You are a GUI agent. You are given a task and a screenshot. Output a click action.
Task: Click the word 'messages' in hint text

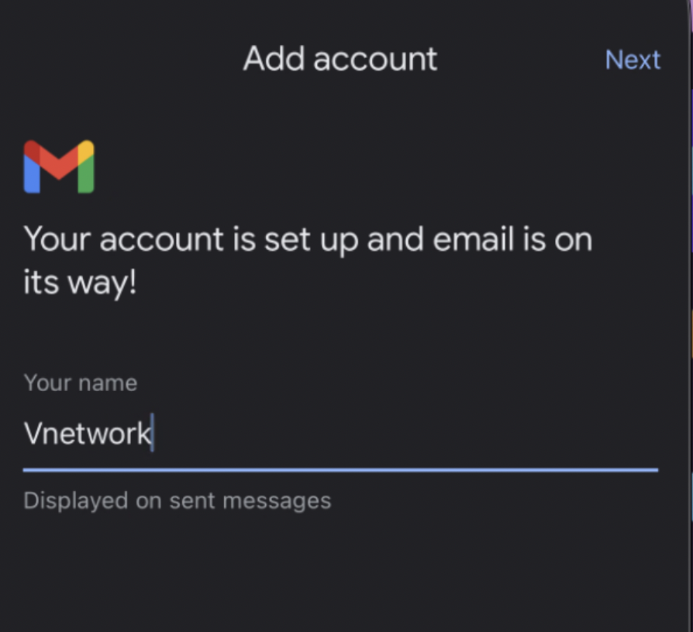[277, 502]
